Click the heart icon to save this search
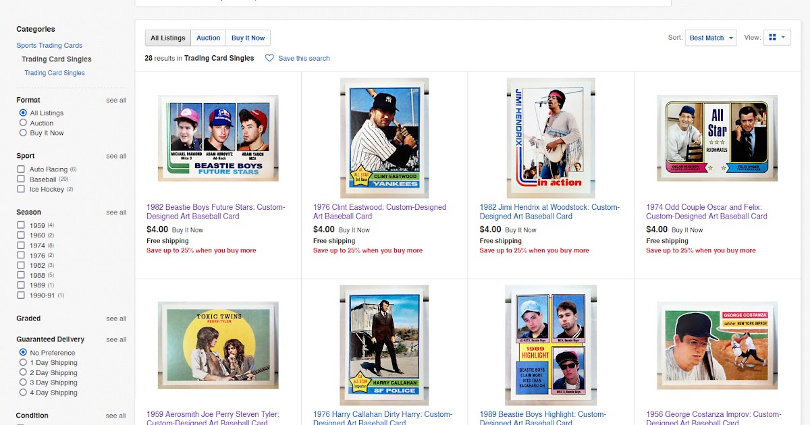The height and width of the screenshot is (425, 810). tap(269, 58)
